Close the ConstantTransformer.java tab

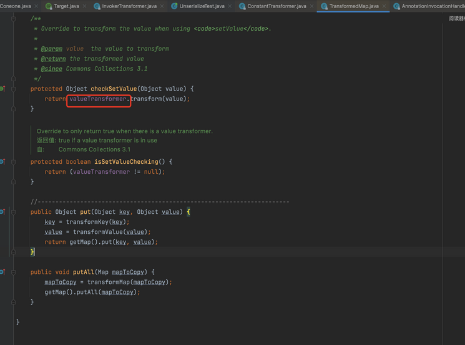311,6
